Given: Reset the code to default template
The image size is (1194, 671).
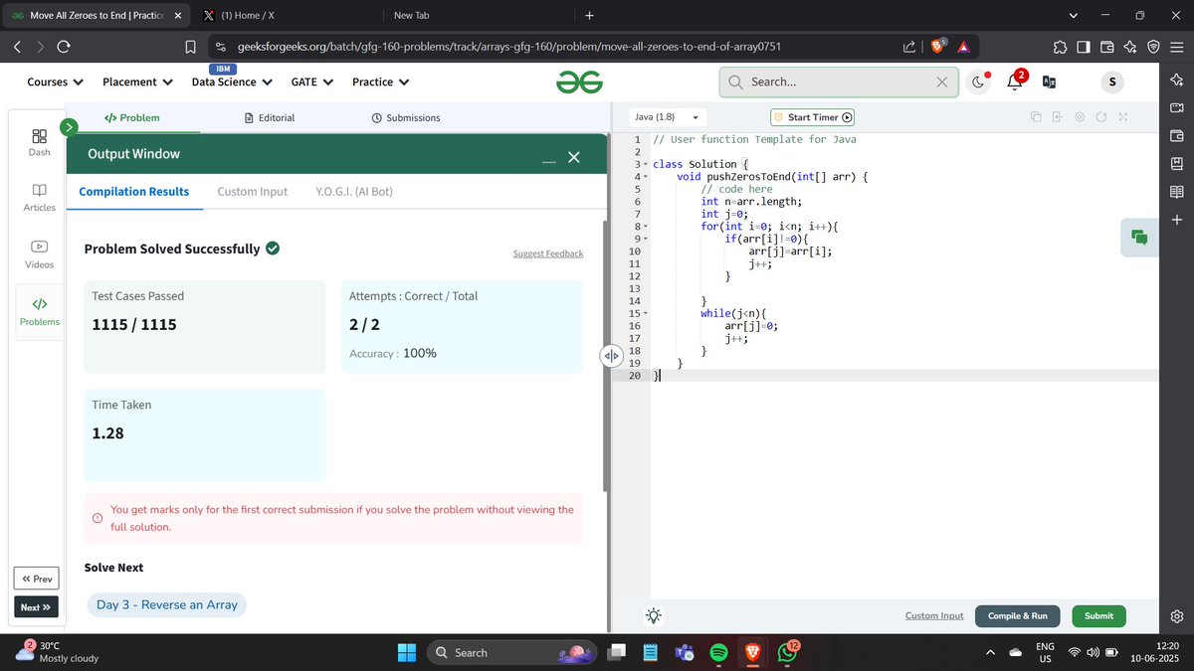Looking at the screenshot, I should [1100, 116].
